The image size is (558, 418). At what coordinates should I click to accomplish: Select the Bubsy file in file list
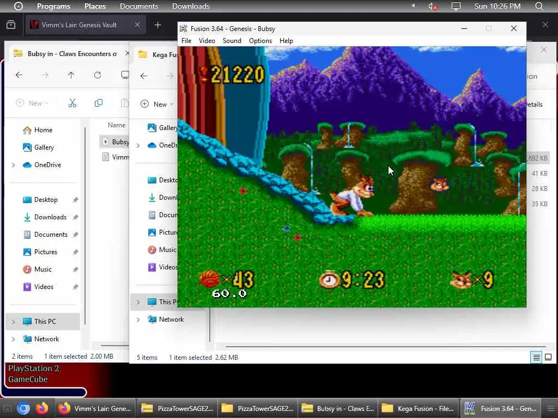(114, 142)
